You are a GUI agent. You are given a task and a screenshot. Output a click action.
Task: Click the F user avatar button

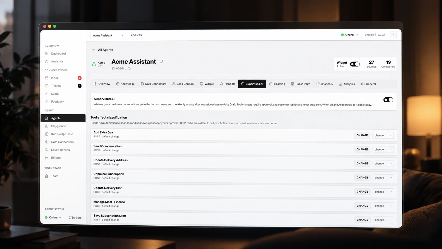[393, 35]
